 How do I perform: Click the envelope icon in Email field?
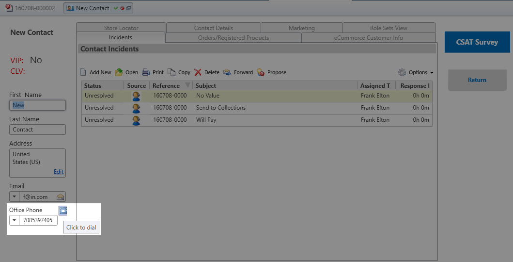point(60,197)
